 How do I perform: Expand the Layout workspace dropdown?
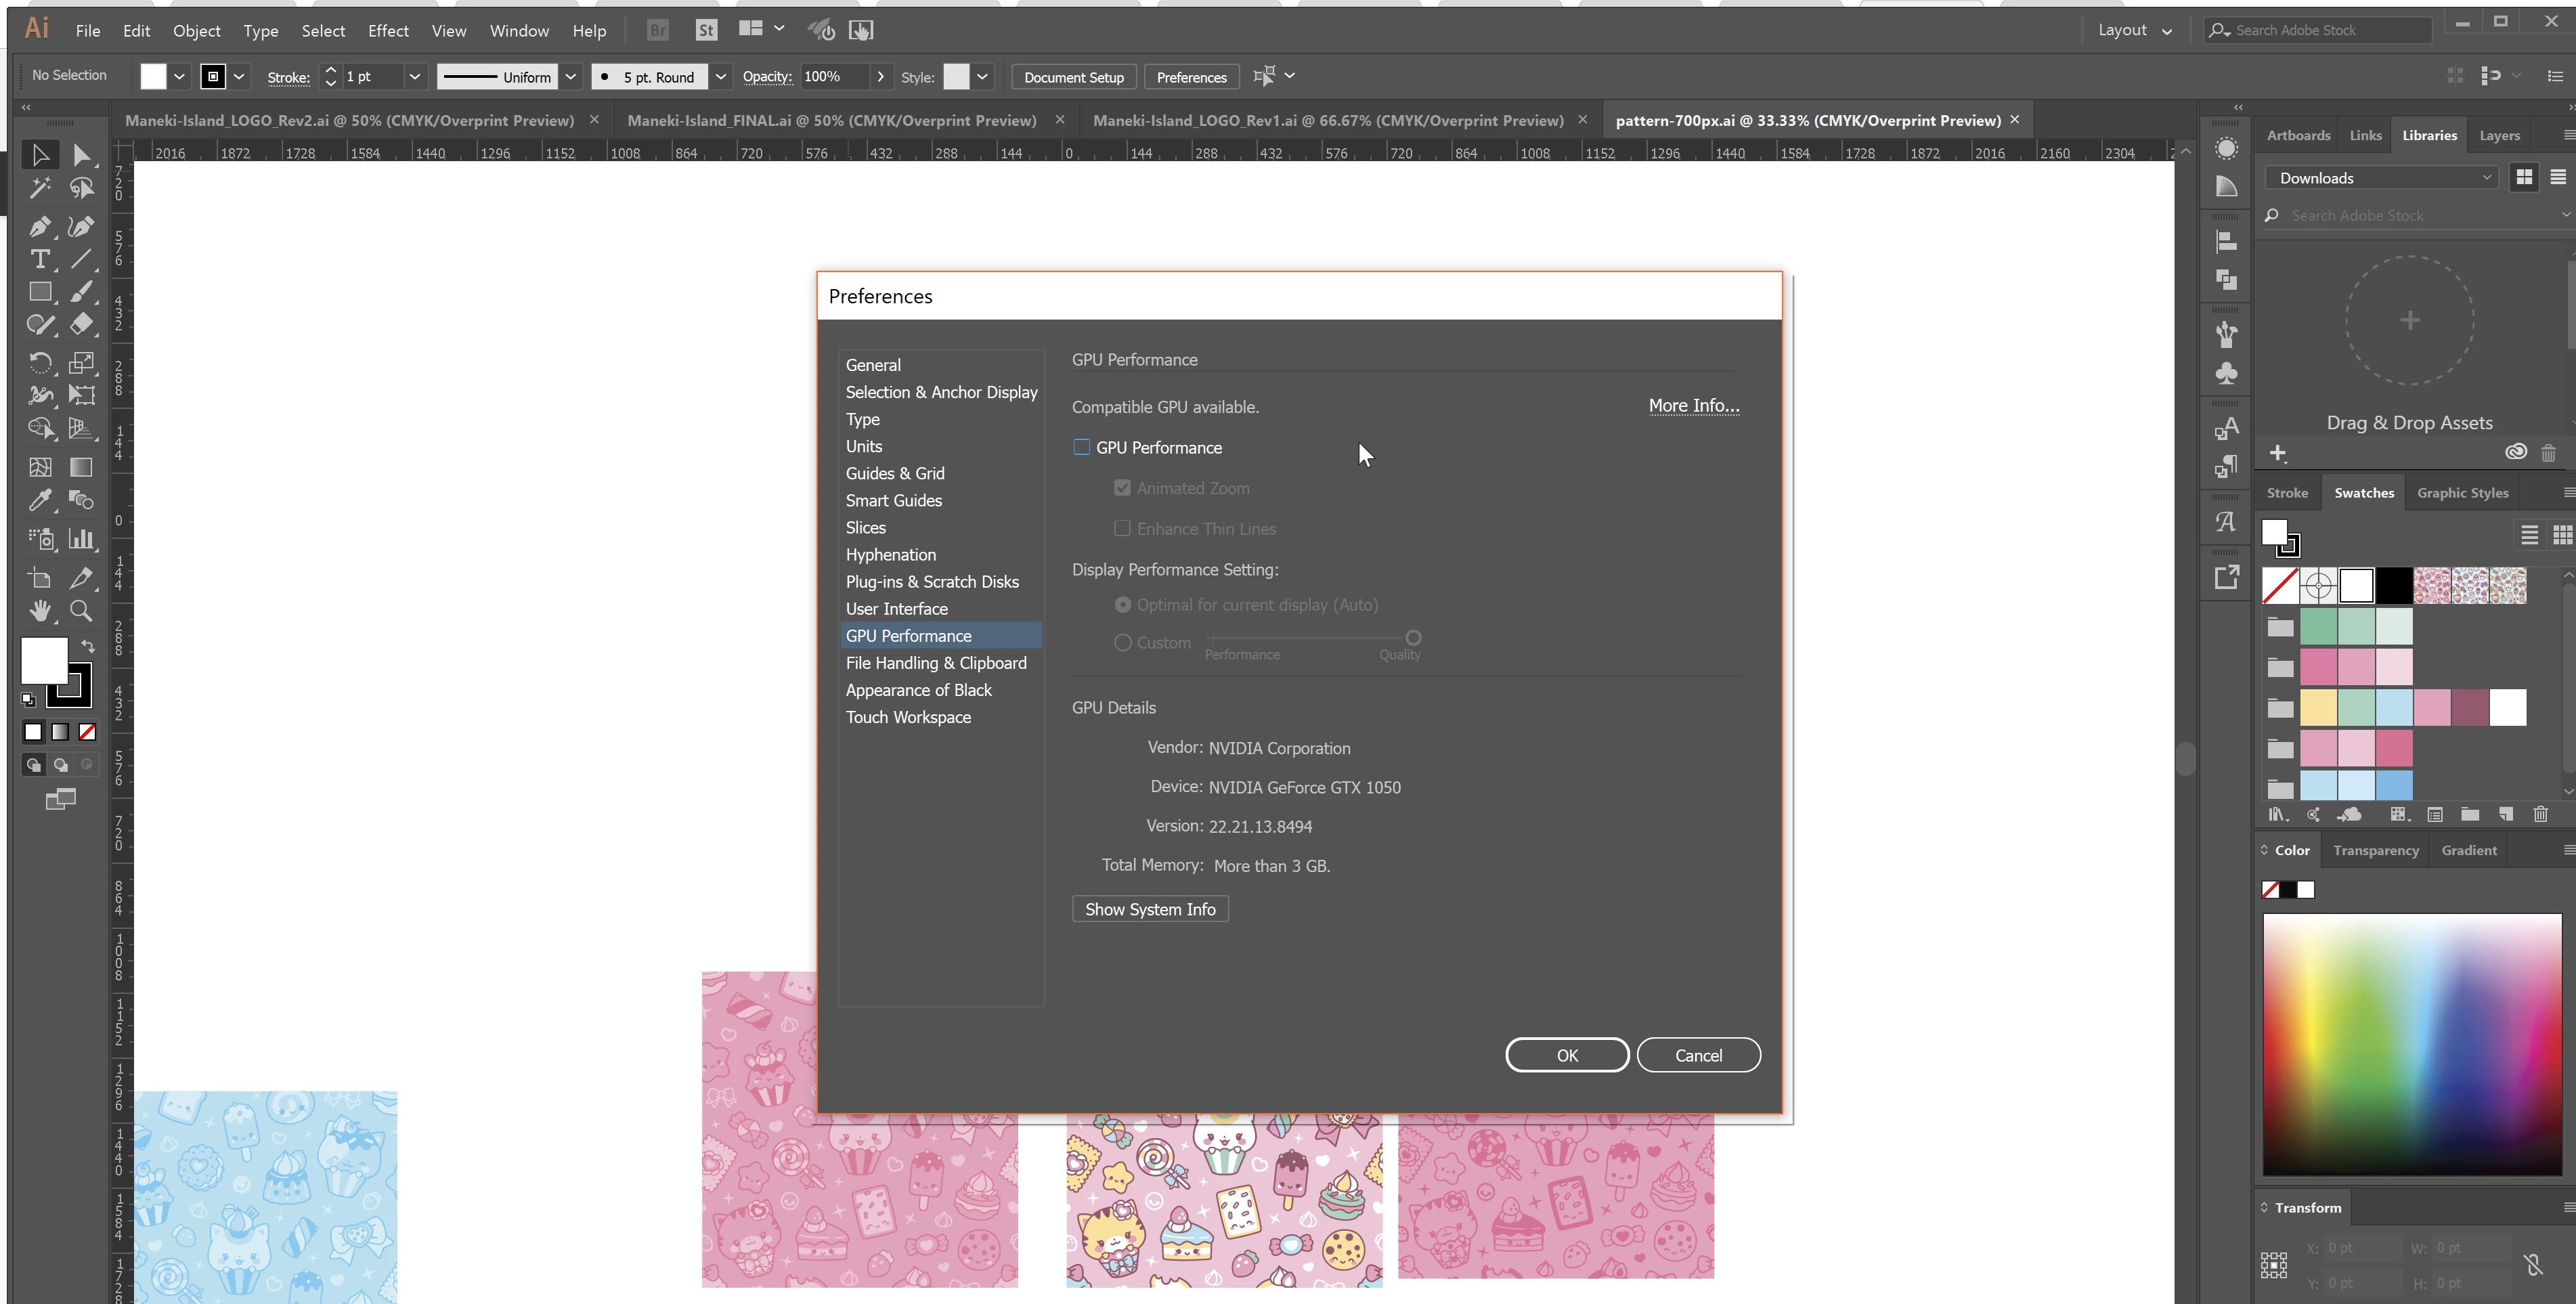pyautogui.click(x=2134, y=30)
